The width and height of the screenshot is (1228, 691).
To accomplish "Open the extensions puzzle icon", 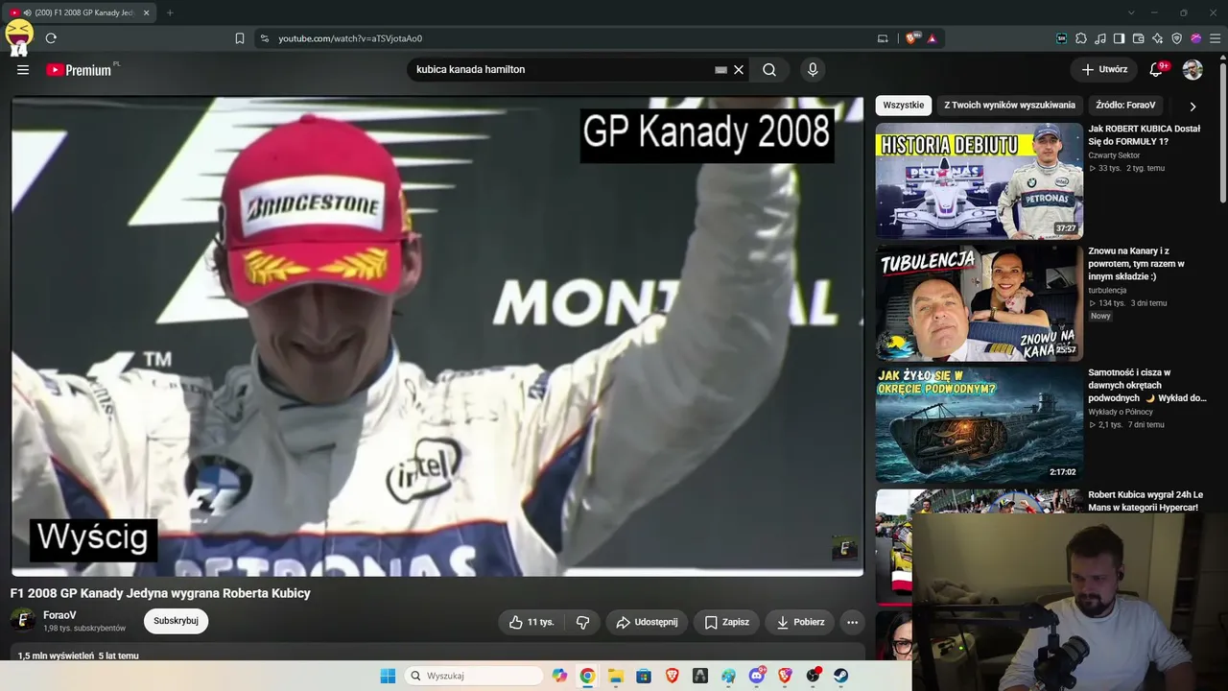I will [x=1081, y=38].
